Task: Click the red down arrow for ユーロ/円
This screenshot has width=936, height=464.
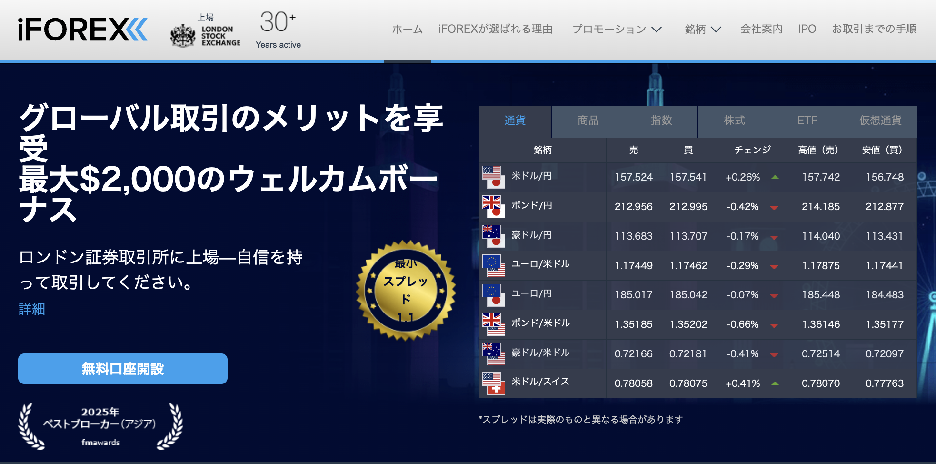Action: click(x=774, y=296)
